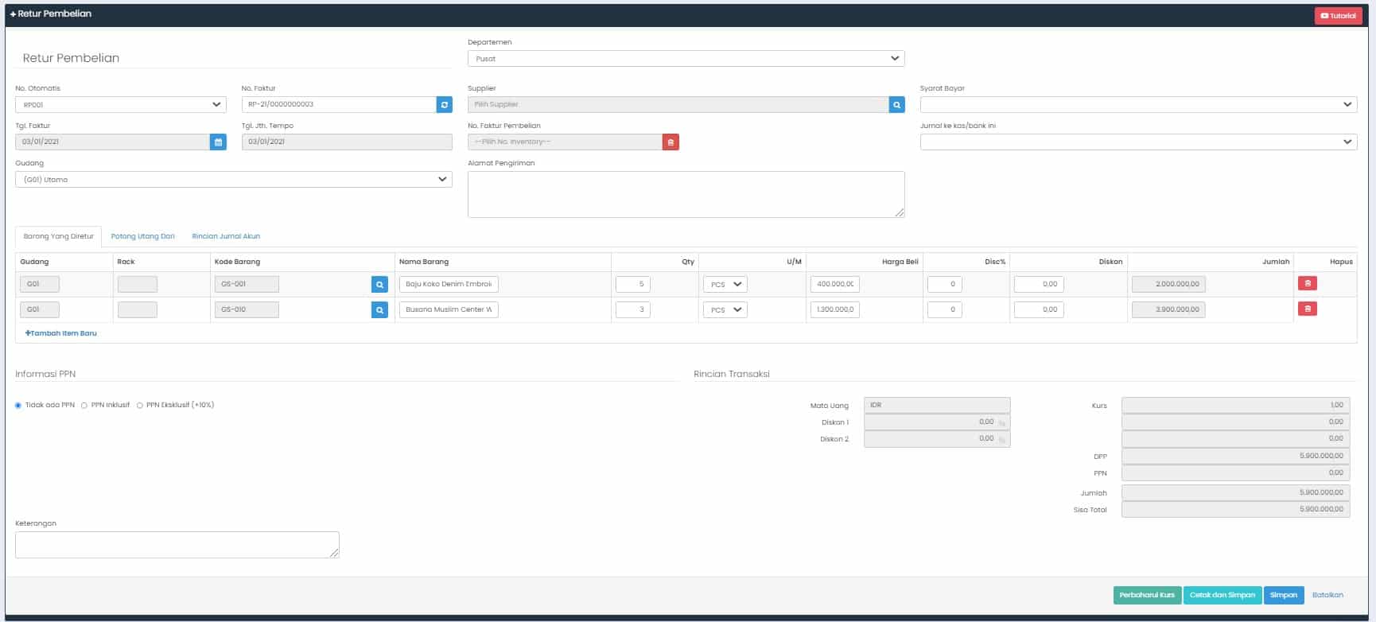Clear No. Faktur Pembelian with red trash icon

pyautogui.click(x=671, y=142)
